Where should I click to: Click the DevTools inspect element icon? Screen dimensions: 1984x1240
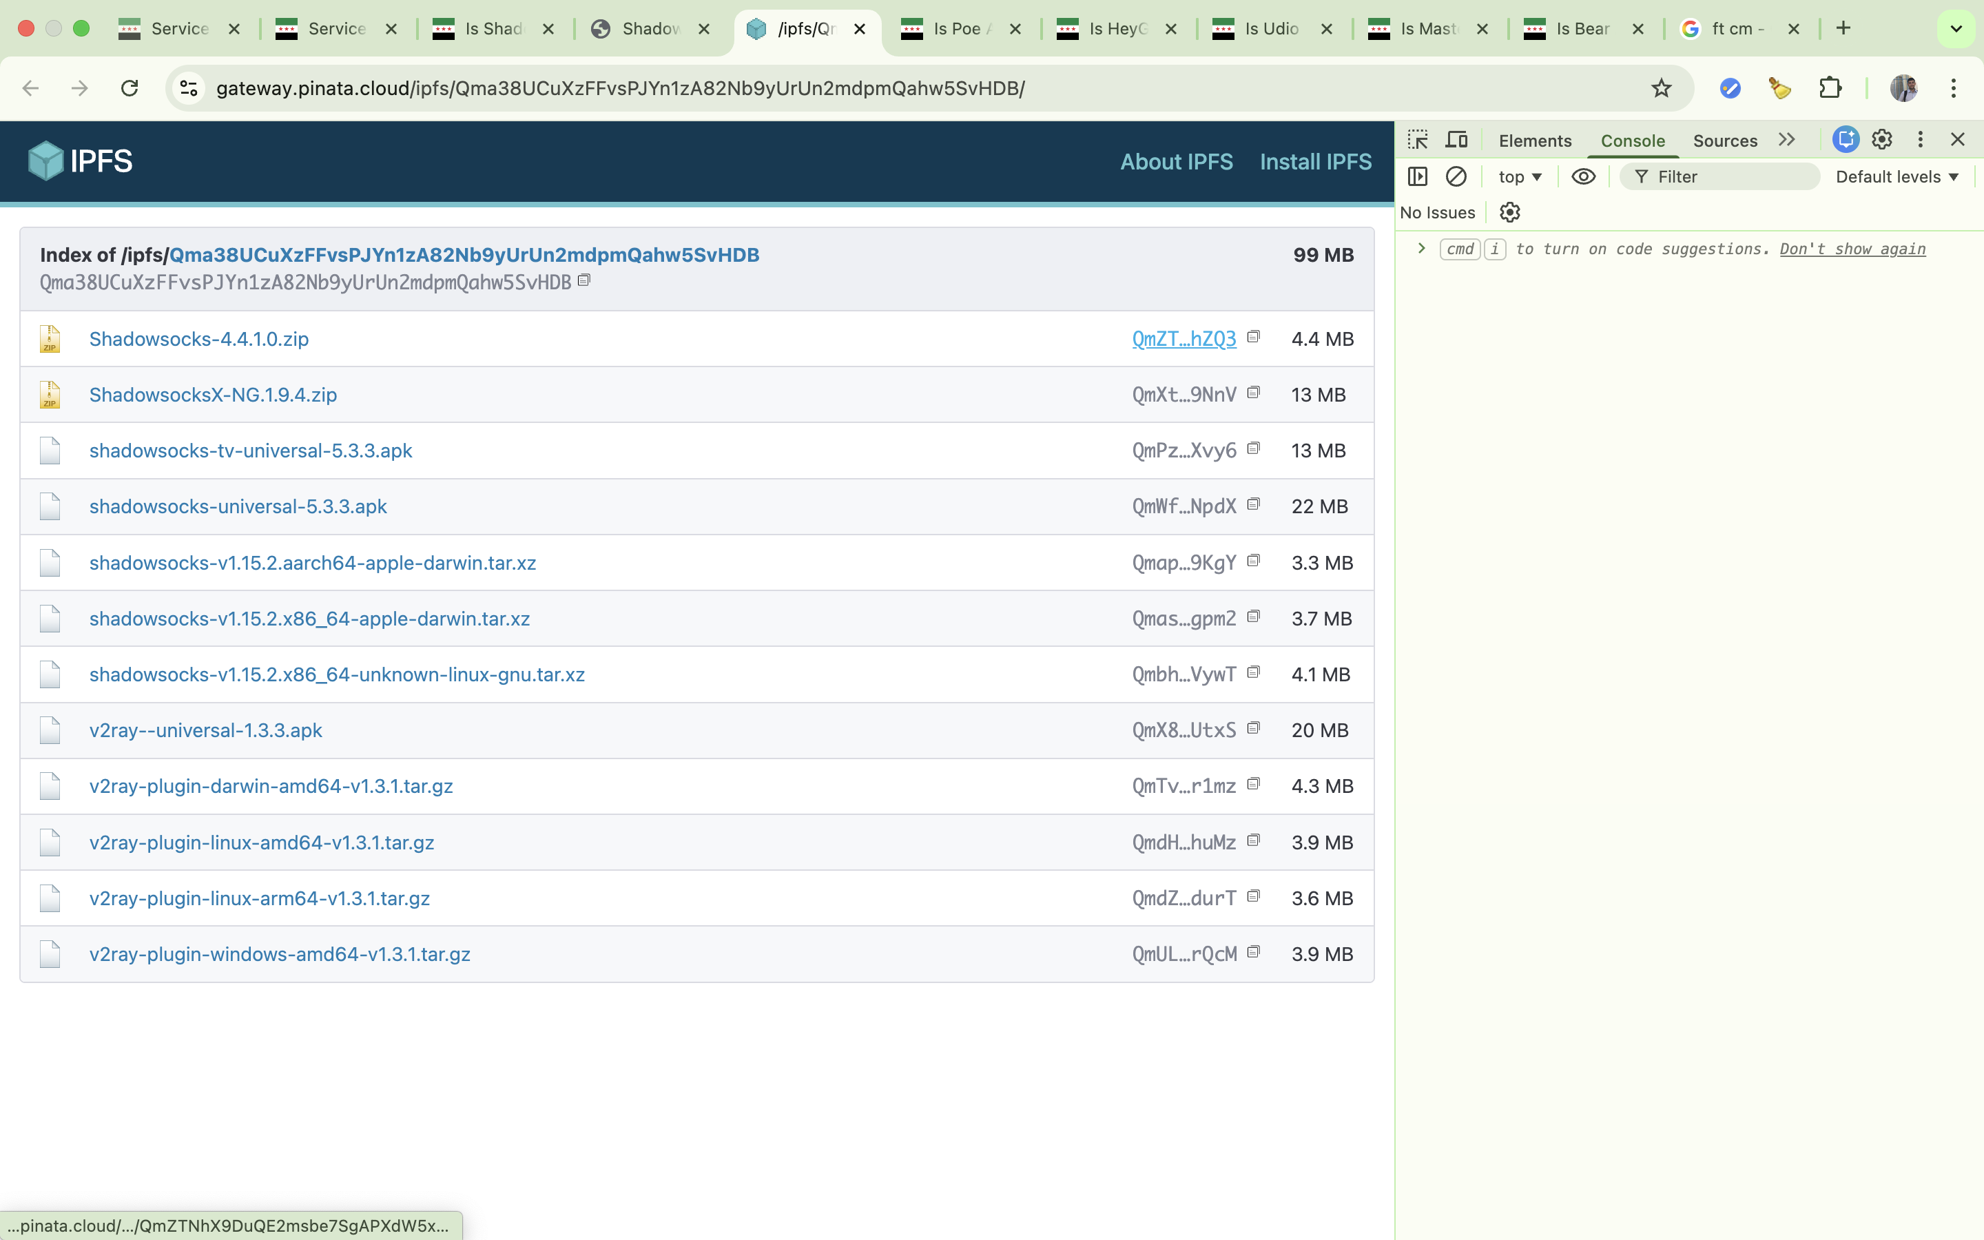[1418, 139]
